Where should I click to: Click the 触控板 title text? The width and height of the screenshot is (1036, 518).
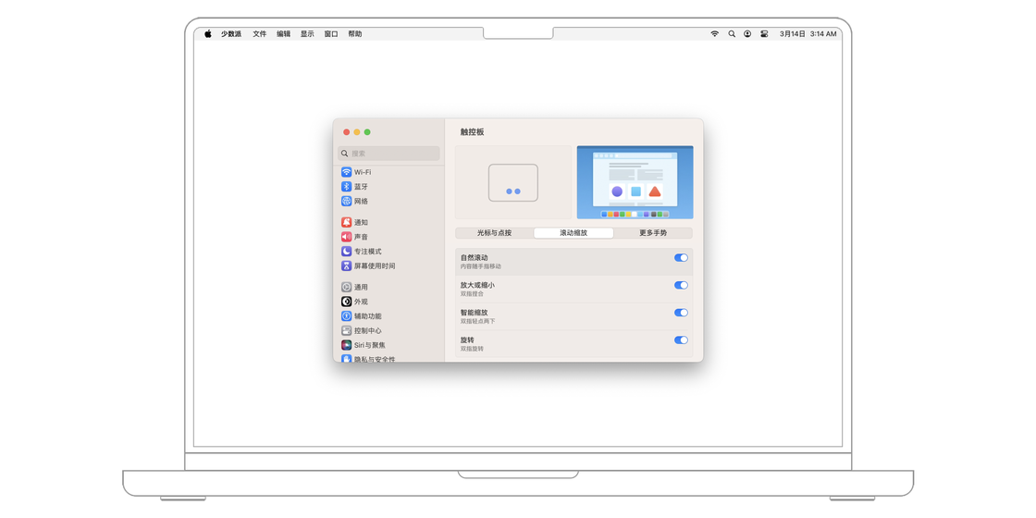(x=473, y=132)
